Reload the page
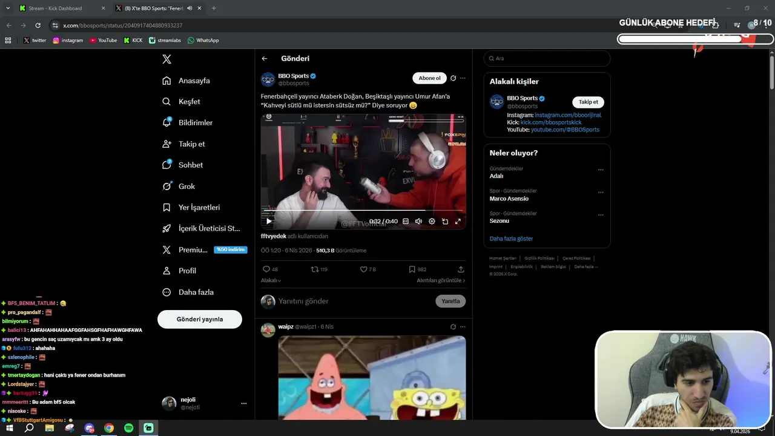The width and height of the screenshot is (775, 436). point(38,25)
